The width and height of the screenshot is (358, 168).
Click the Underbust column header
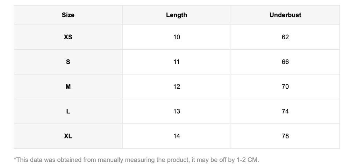285,15
